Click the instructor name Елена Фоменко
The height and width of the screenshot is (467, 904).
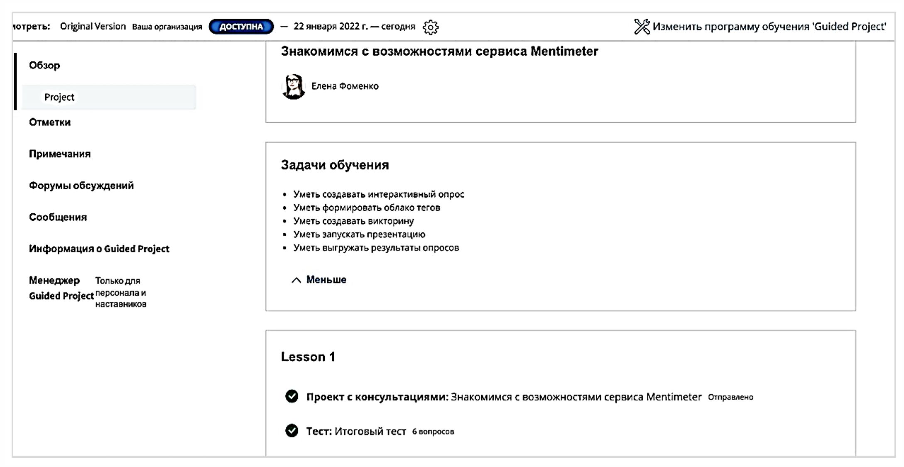[x=345, y=86]
